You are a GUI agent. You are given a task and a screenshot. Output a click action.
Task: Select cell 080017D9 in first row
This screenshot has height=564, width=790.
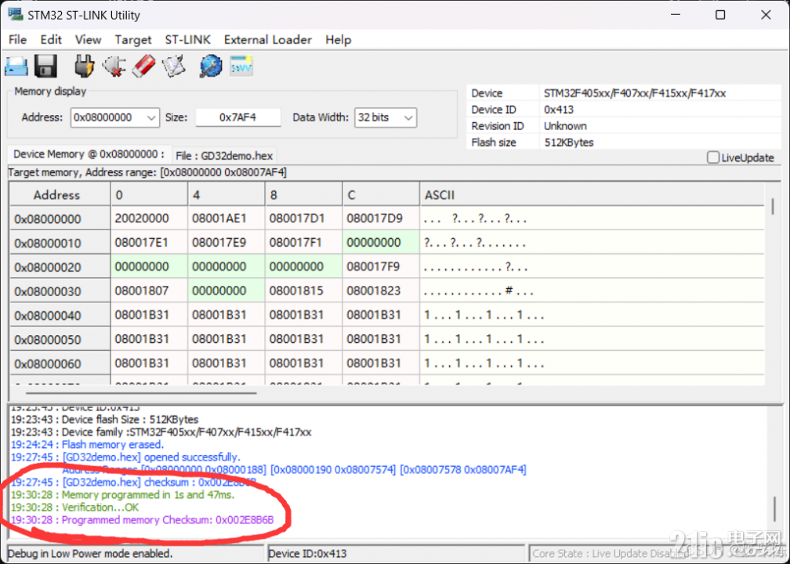point(381,219)
